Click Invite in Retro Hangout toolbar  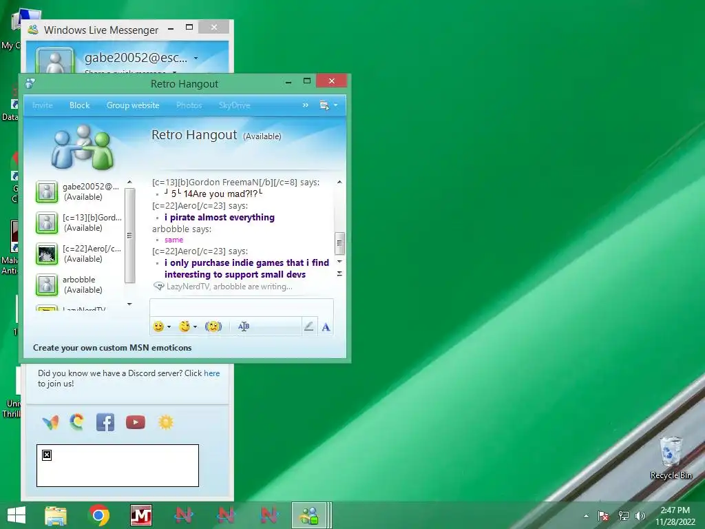(42, 105)
